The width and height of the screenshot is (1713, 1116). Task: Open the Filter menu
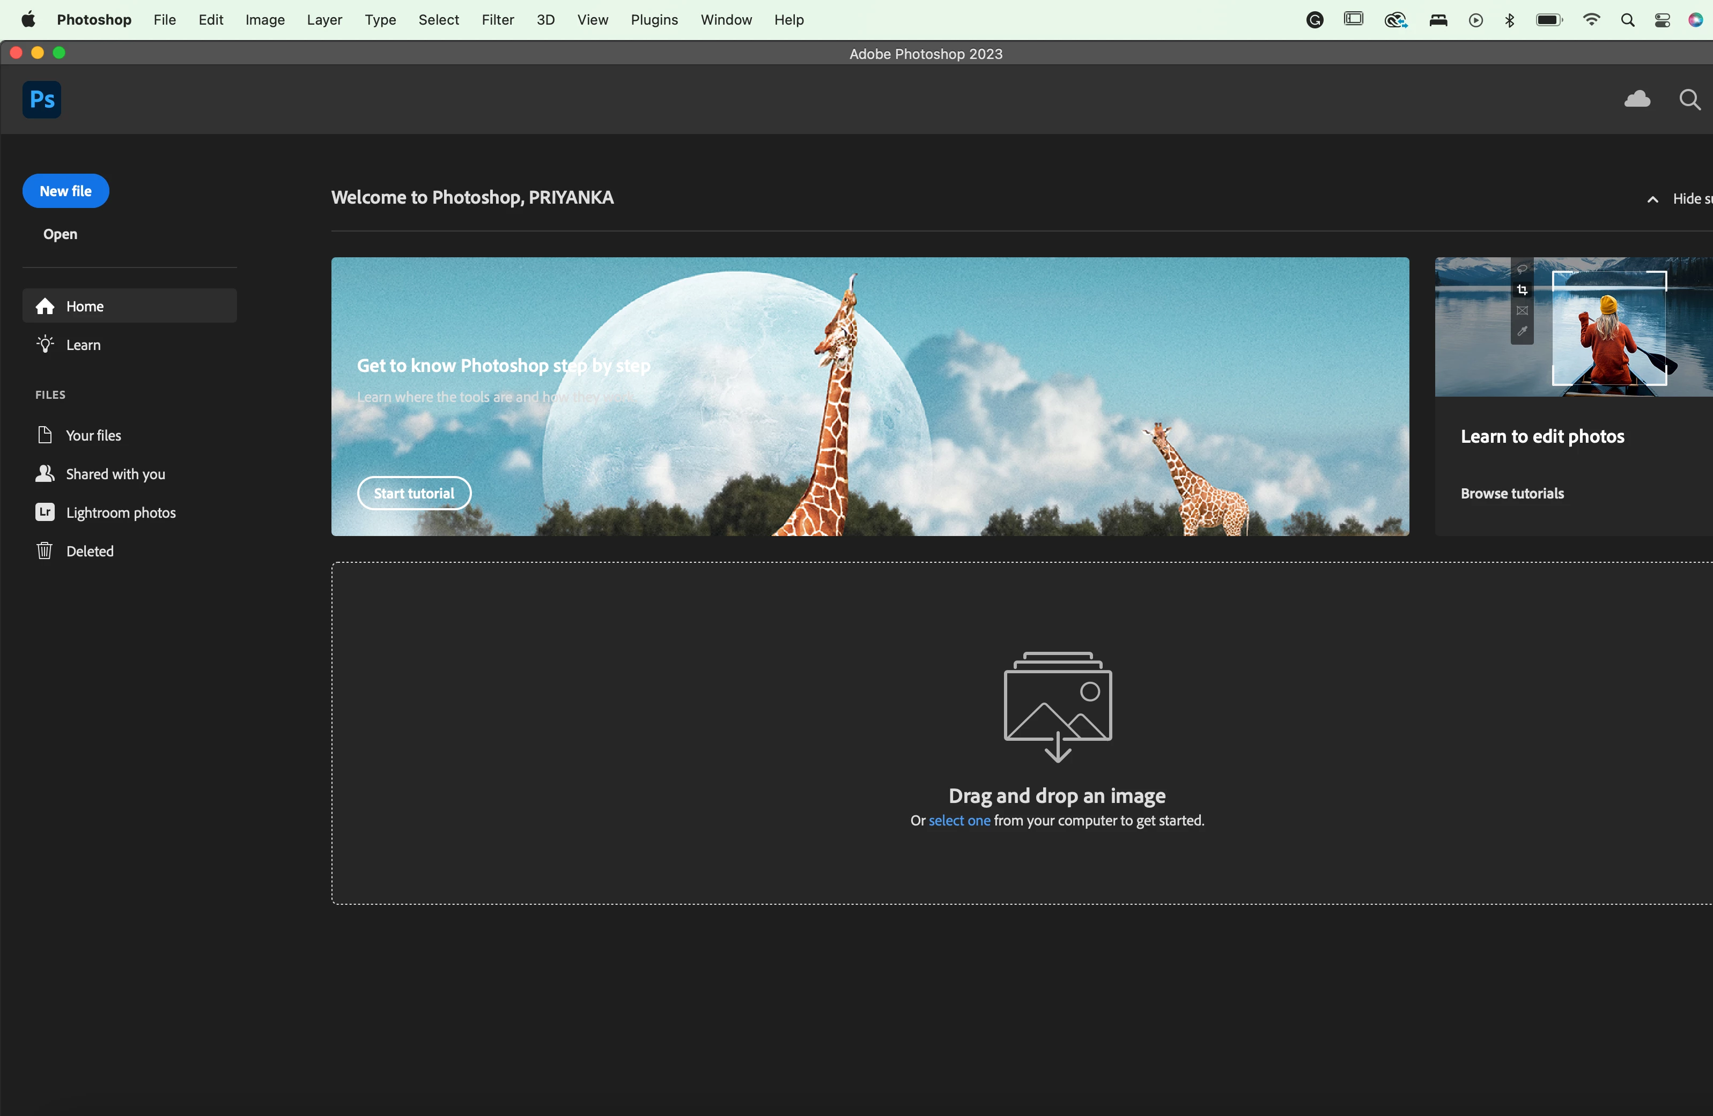click(497, 20)
